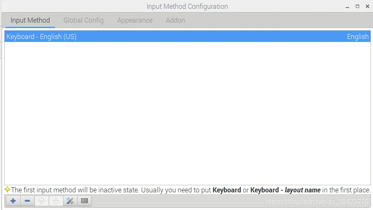The width and height of the screenshot is (373, 210).
Task: Open configure tools icon for input method
Action: coord(70,201)
